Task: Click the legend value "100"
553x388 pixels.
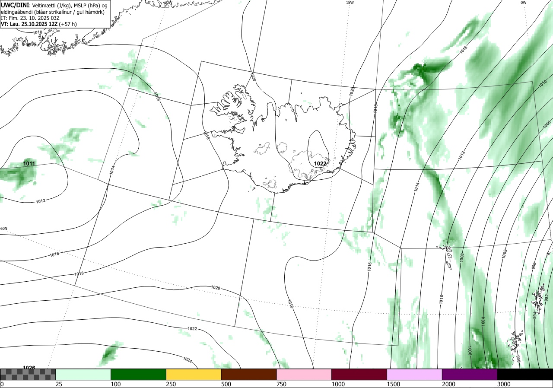Action: 116,384
